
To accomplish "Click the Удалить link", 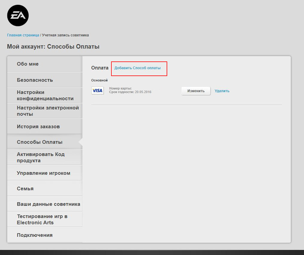I will pos(222,91).
